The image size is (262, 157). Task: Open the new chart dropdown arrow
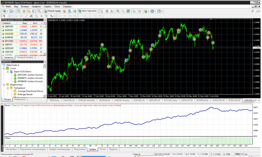(x=8, y=11)
